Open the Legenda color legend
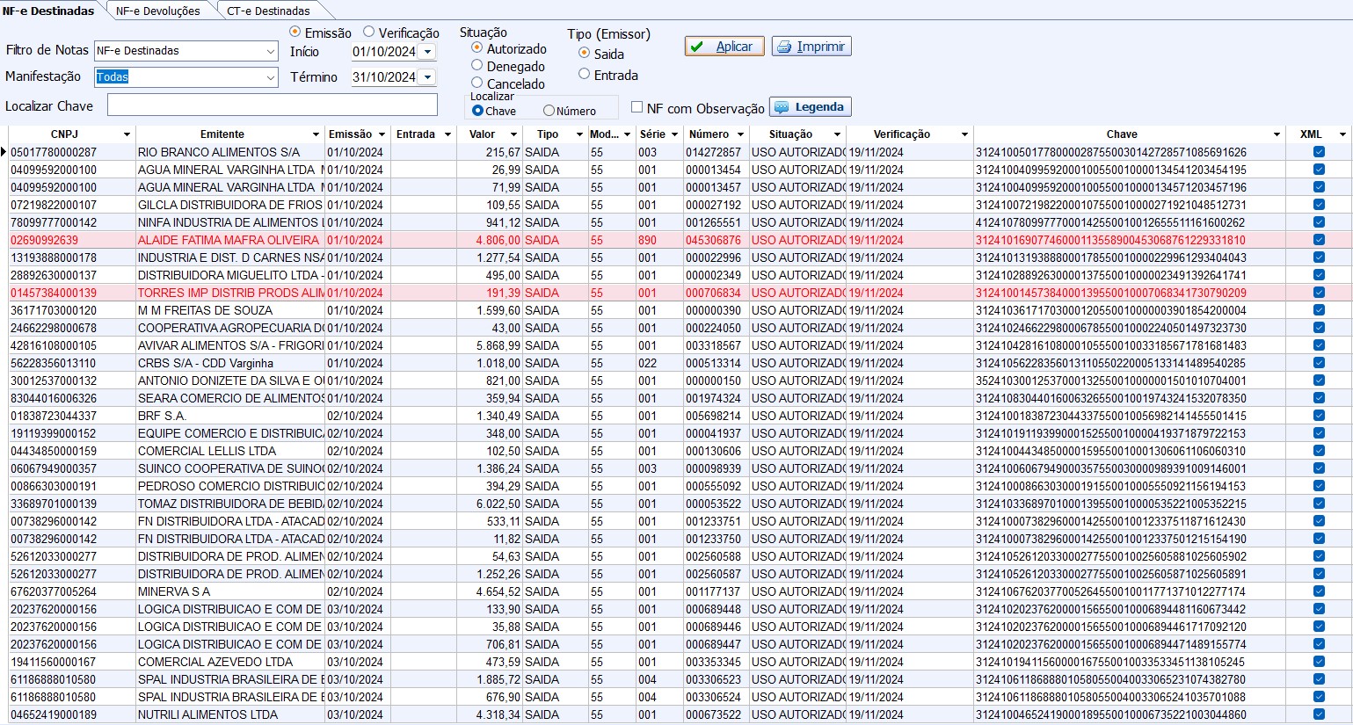The height and width of the screenshot is (725, 1353). 810,107
